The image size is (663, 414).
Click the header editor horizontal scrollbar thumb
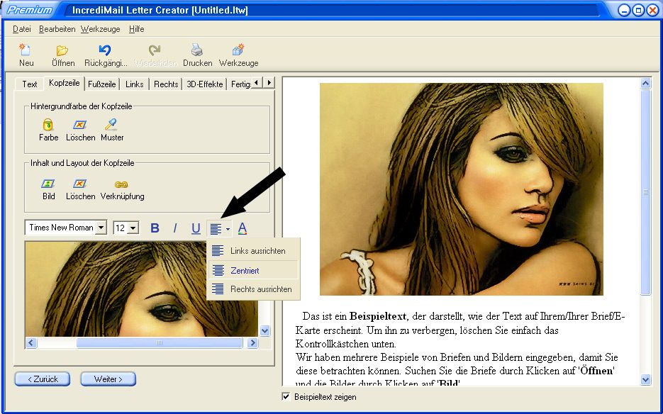coord(160,342)
